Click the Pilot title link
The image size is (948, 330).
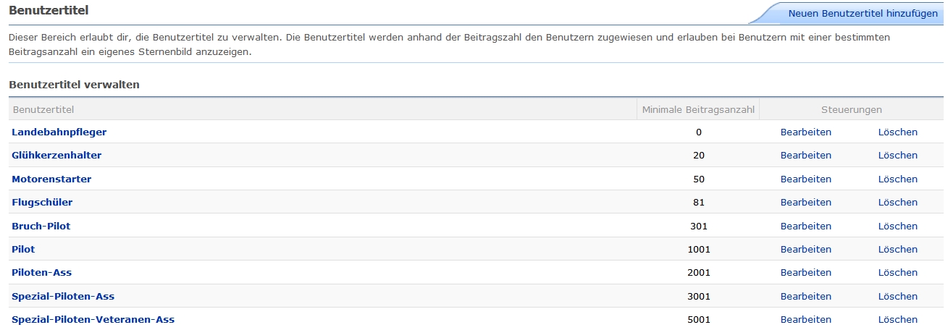click(23, 249)
